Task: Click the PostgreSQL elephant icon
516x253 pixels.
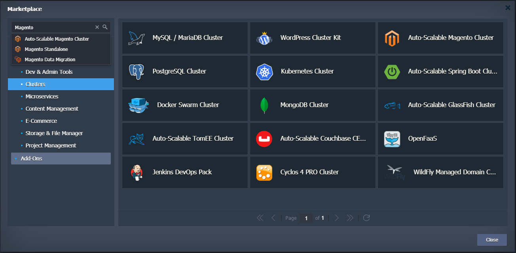Action: tap(137, 72)
